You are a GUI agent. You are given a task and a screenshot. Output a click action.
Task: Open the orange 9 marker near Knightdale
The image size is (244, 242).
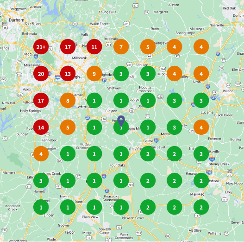point(94,74)
